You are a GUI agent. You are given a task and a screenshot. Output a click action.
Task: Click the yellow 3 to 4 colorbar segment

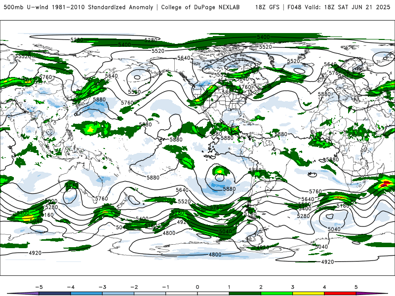pyautogui.click(x=309, y=294)
